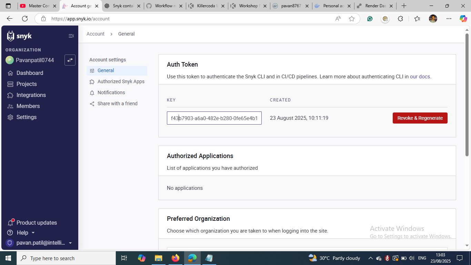Click the switch organization arrows button
The height and width of the screenshot is (265, 471).
click(x=70, y=60)
